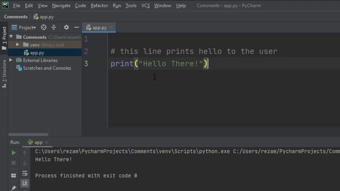This screenshot has width=340, height=191.
Task: Close the app run tab
Action: 47,142
